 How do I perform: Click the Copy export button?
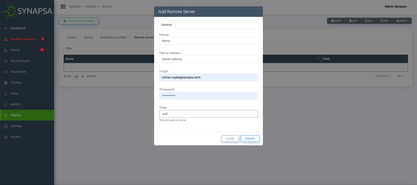point(336,21)
